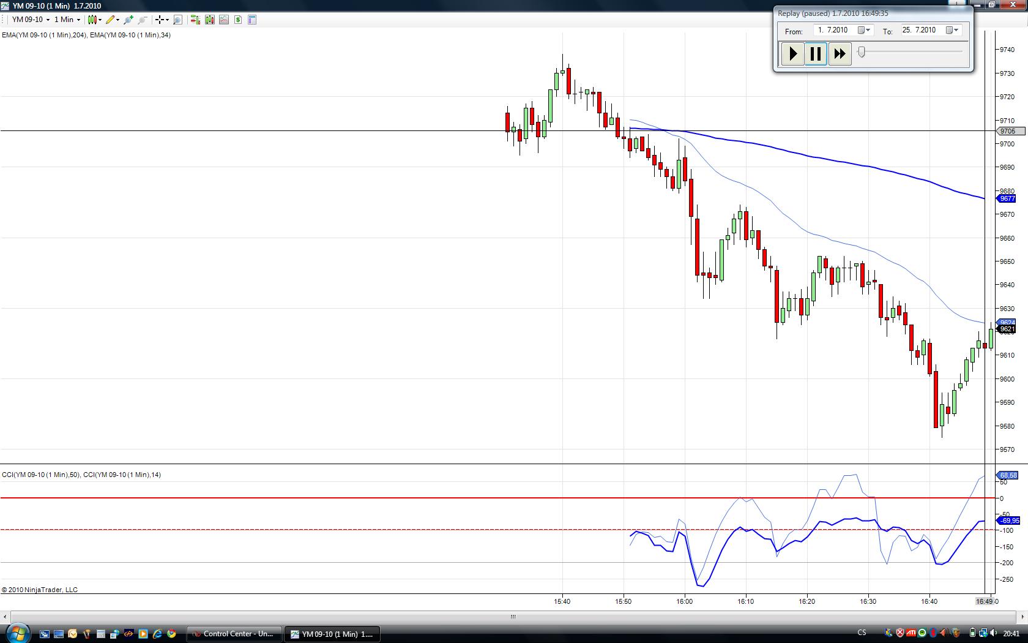Click the 9621 current price marker
The height and width of the screenshot is (643, 1028).
pyautogui.click(x=1007, y=329)
